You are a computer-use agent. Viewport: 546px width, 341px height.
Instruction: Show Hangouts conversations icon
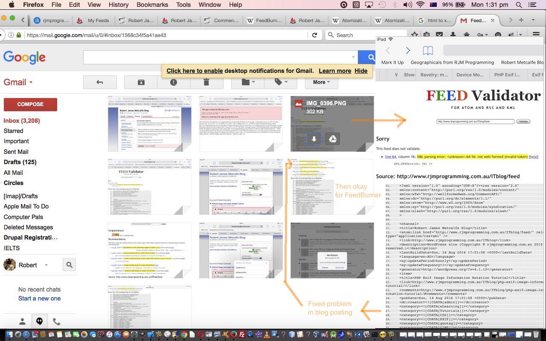(x=39, y=322)
